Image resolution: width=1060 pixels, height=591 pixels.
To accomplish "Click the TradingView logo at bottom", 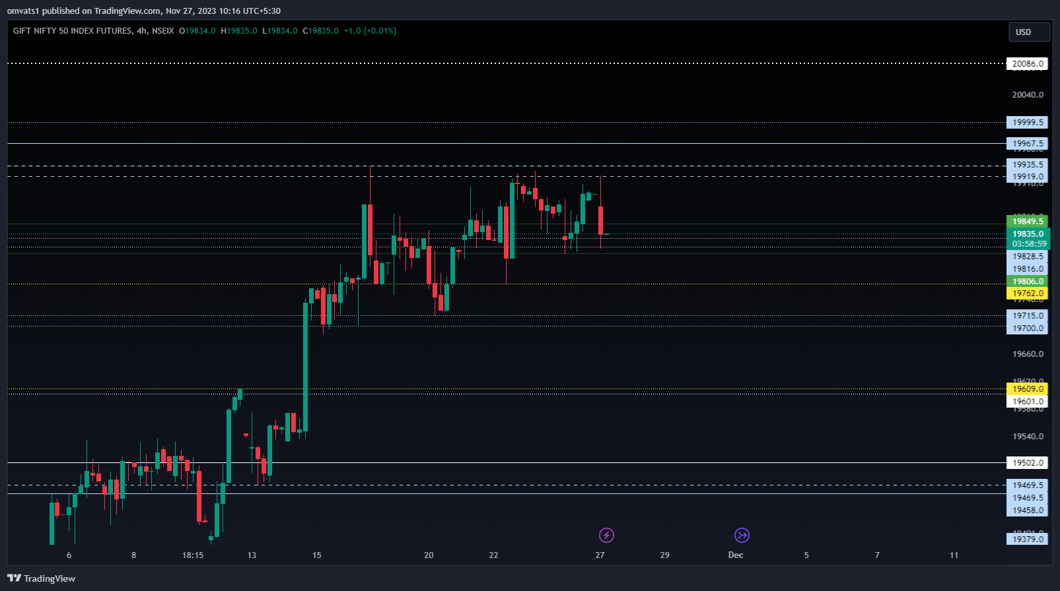I will point(42,578).
